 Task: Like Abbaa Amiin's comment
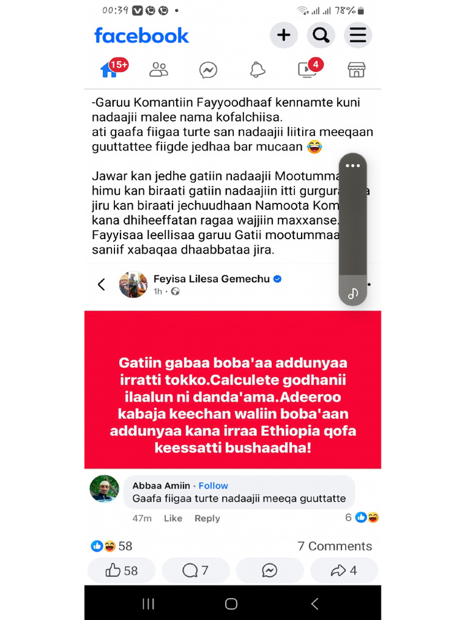[x=173, y=518]
